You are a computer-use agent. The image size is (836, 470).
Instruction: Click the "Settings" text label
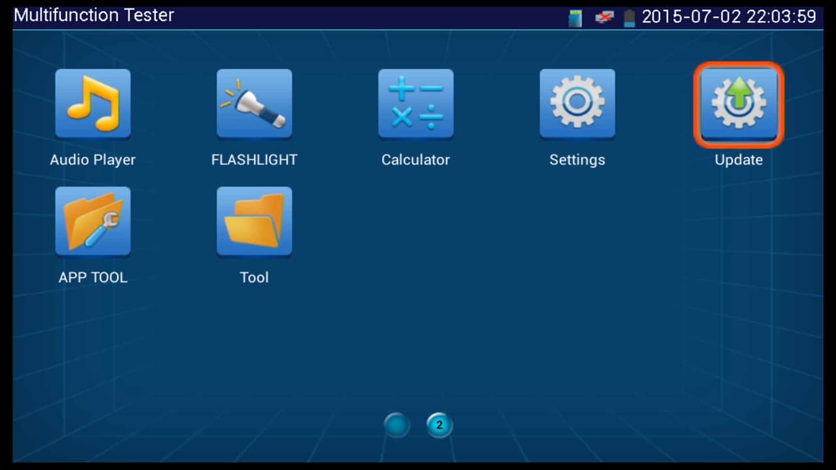pyautogui.click(x=577, y=160)
